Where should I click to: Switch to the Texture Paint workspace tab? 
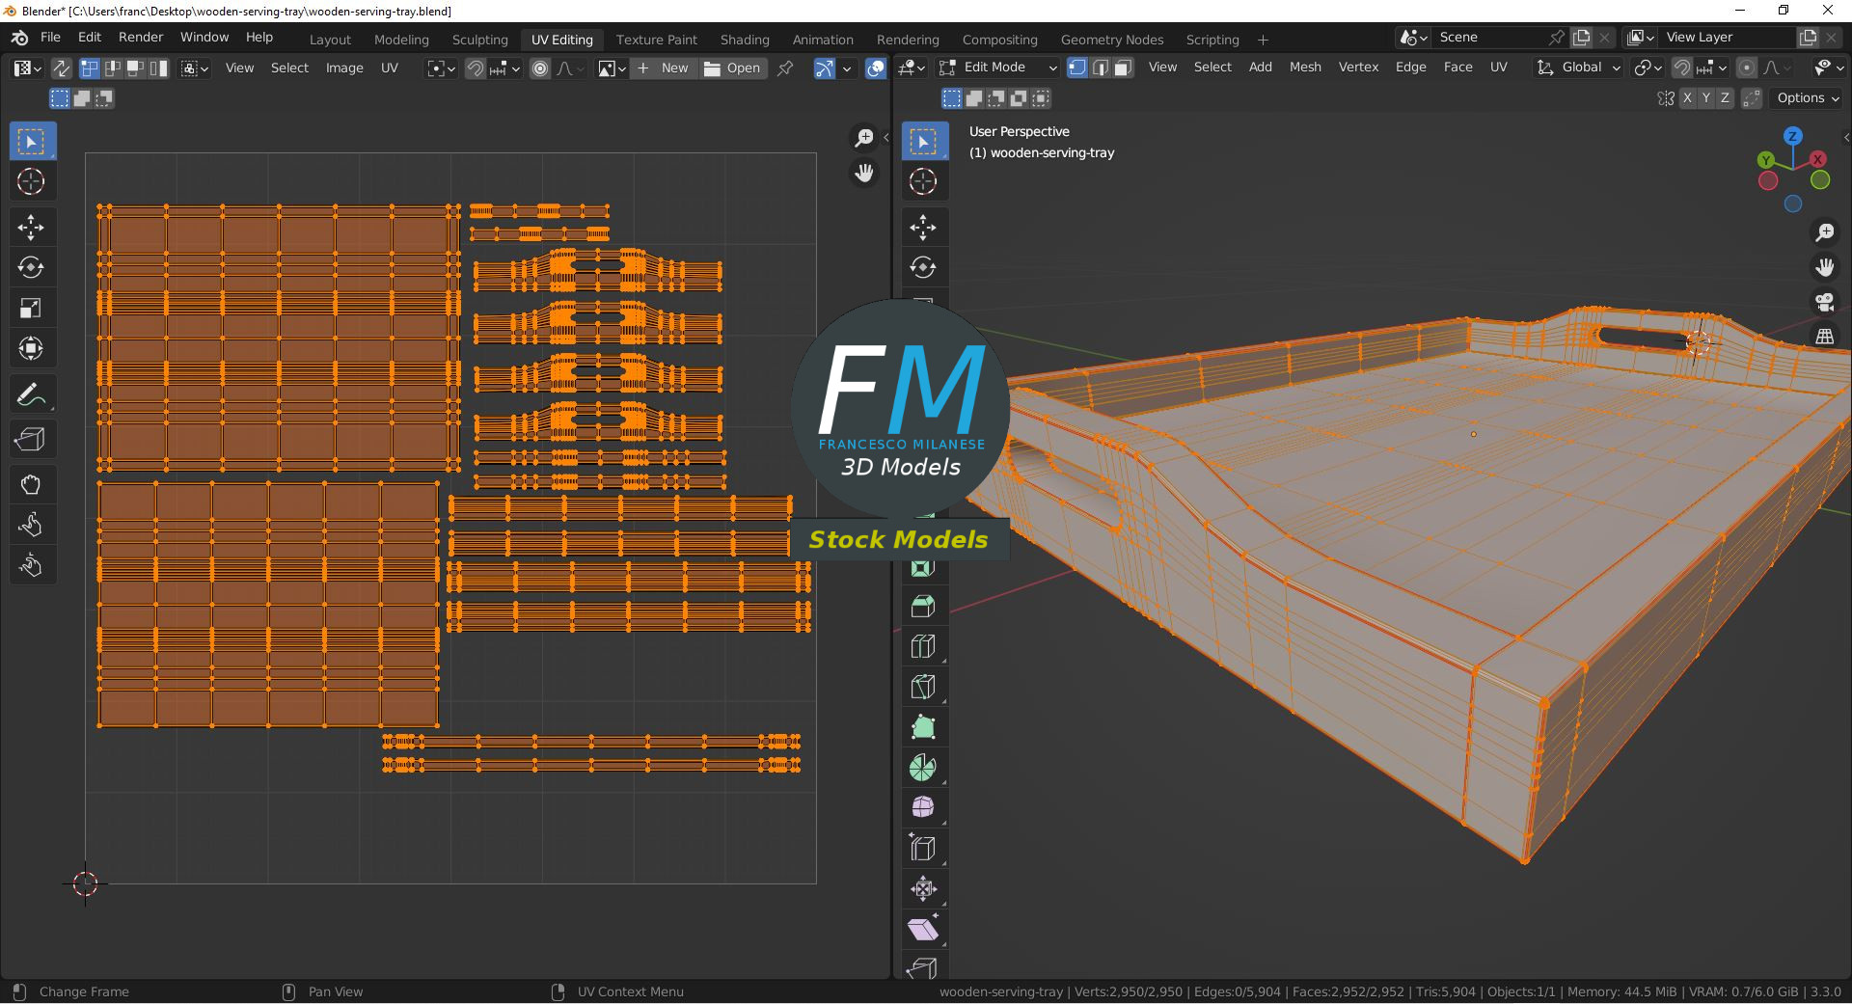coord(656,40)
